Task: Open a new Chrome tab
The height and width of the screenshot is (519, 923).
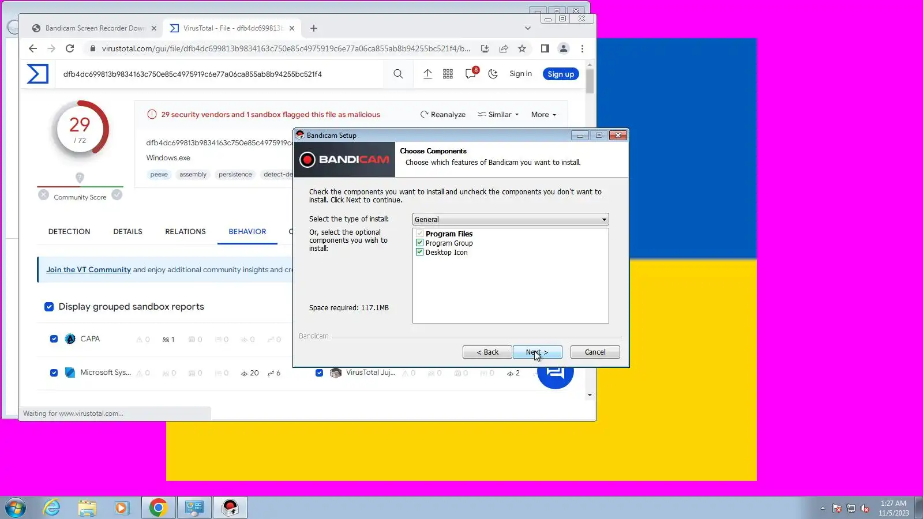Action: click(x=314, y=28)
